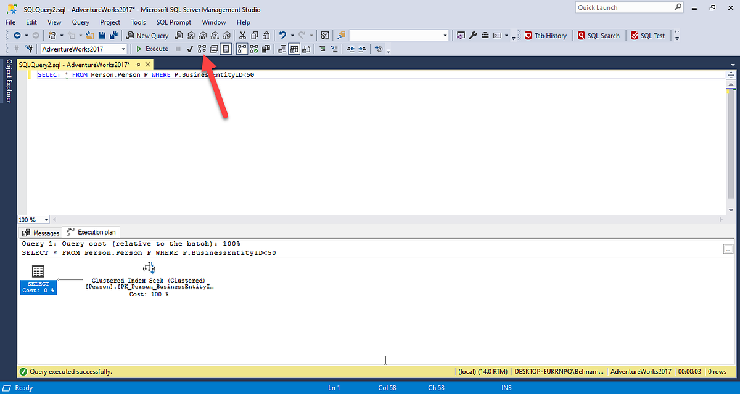Screen dimensions: 740x394
Task: Expand the Undo history dropdown arrow
Action: click(x=292, y=35)
